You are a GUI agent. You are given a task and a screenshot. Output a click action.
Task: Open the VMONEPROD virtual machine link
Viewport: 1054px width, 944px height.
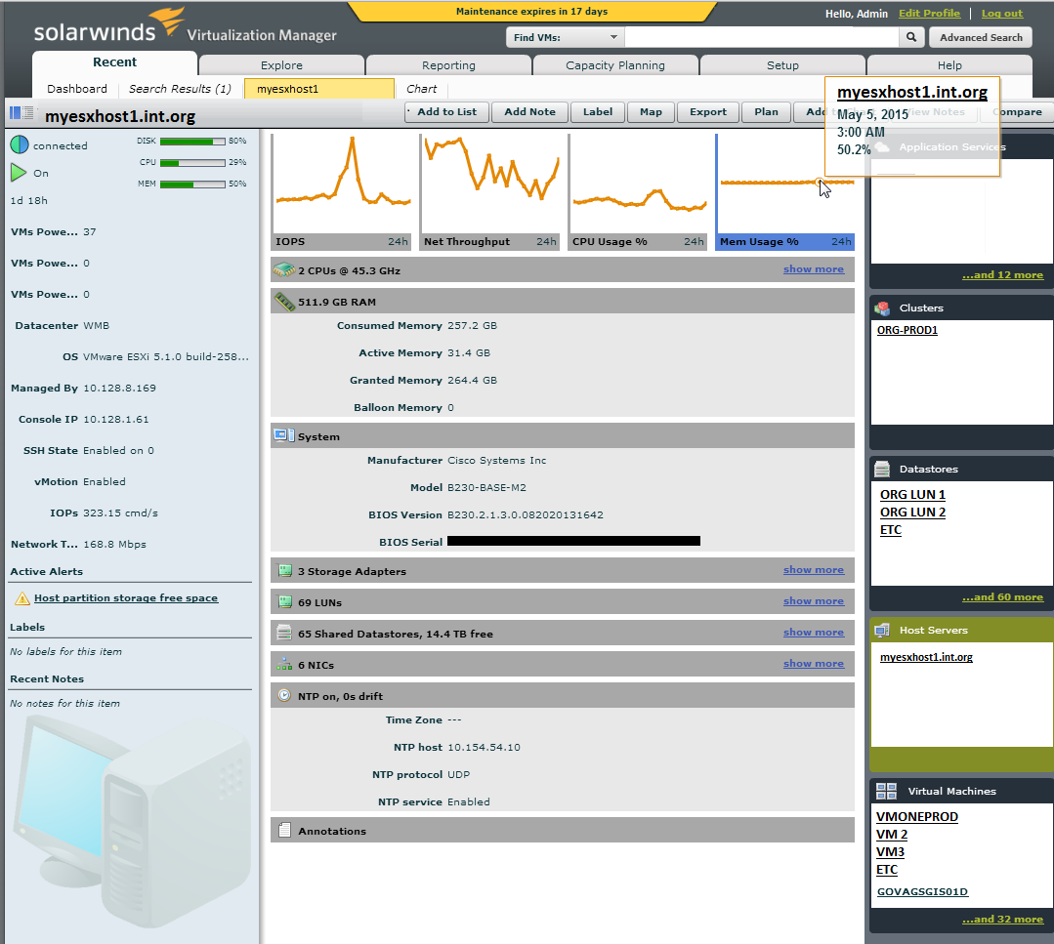point(917,816)
